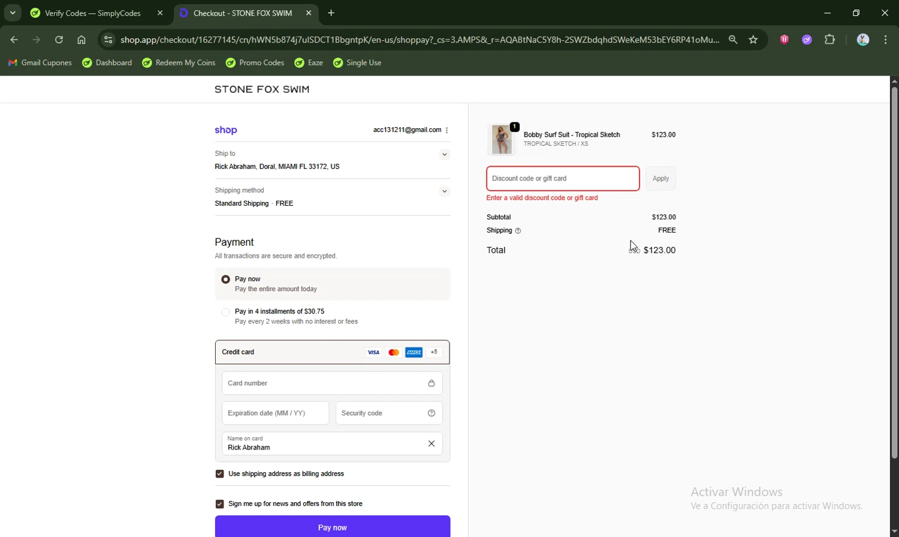Close the Checkout STONE FOX SWIM tab
This screenshot has height=537, width=899.
coord(308,13)
